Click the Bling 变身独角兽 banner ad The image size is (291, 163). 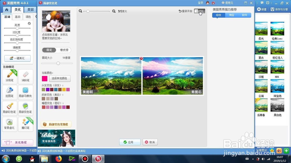[56, 138]
